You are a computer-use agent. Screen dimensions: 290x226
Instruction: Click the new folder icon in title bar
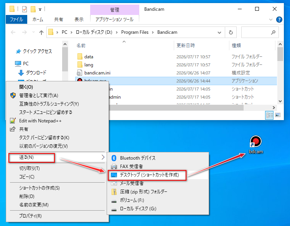click(33, 9)
